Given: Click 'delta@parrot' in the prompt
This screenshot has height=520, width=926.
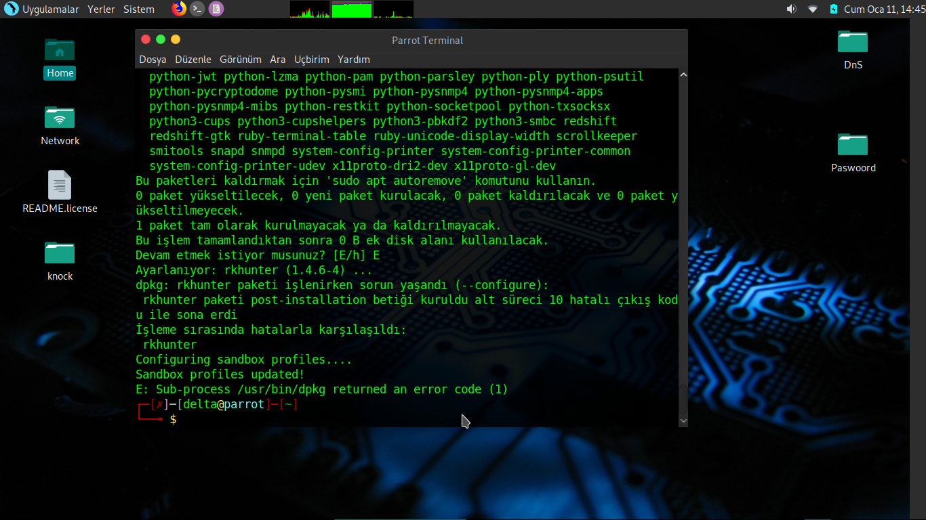Looking at the screenshot, I should pos(224,405).
